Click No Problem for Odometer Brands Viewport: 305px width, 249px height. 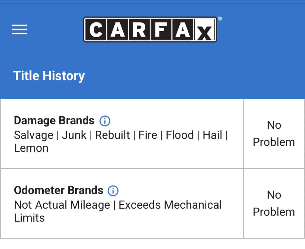click(x=274, y=203)
